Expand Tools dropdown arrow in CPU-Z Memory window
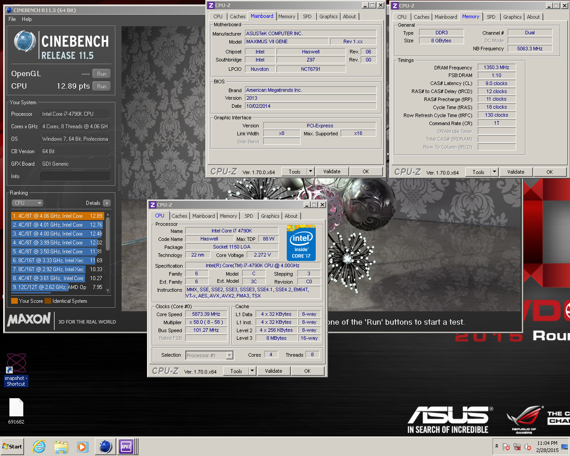This screenshot has width=570, height=456. [494, 172]
